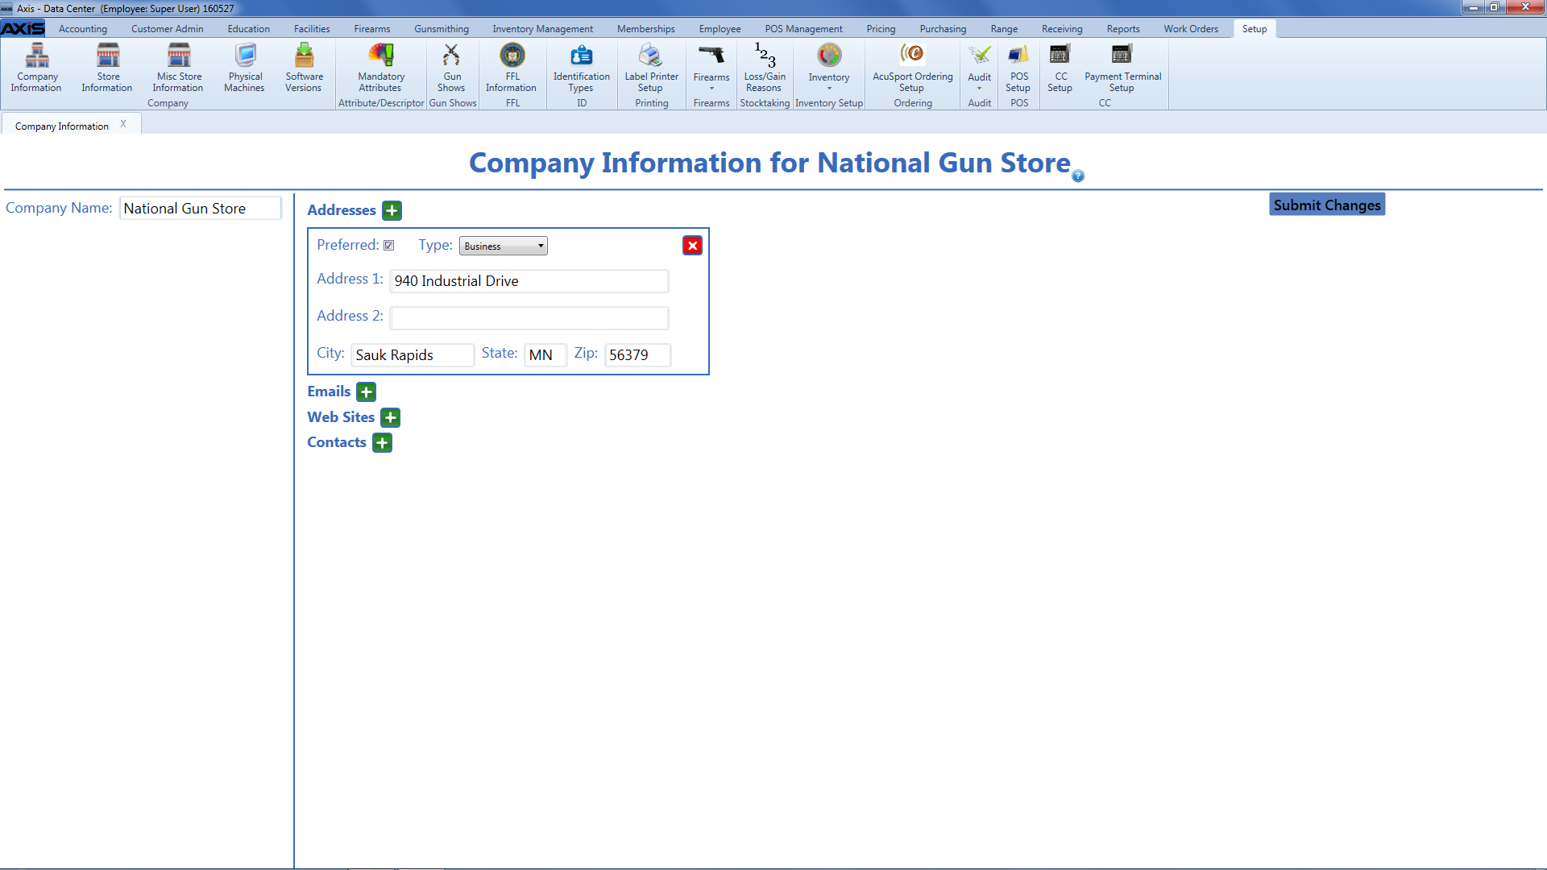The image size is (1547, 870).
Task: Open Physical Machines icon
Action: click(x=244, y=68)
